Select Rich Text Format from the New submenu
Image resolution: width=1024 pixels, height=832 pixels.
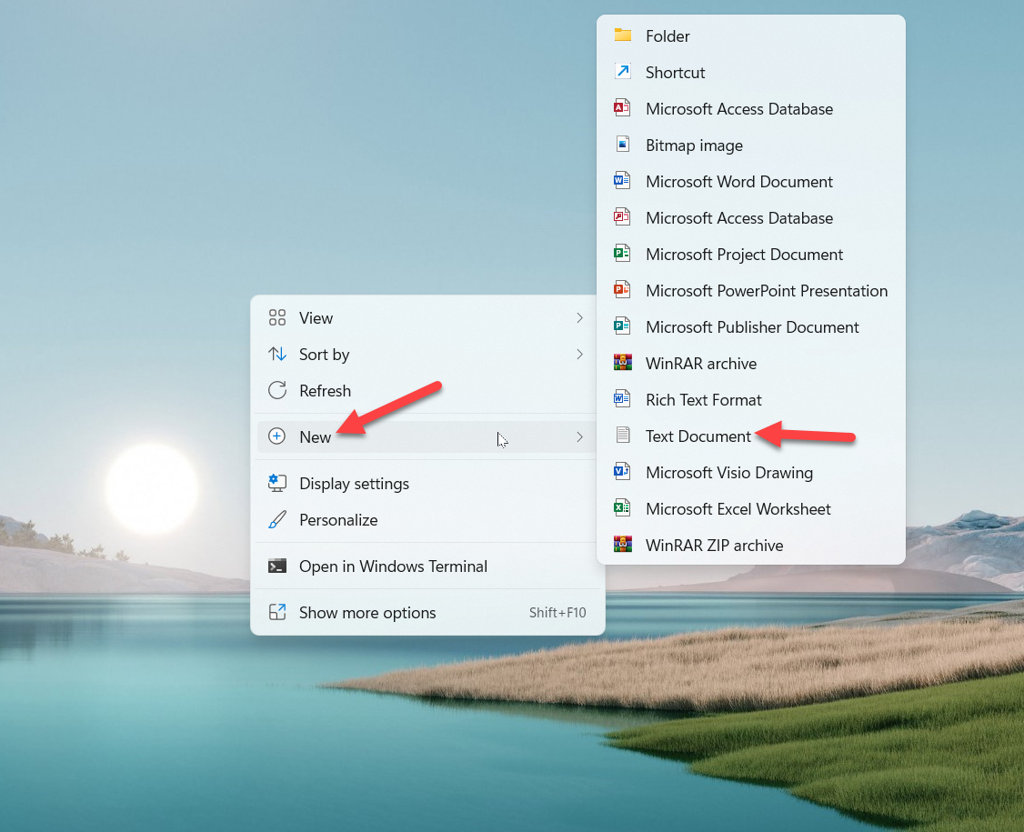[x=703, y=399]
